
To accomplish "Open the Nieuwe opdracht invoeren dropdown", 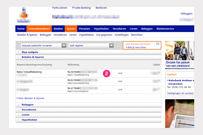I will tap(44, 46).
